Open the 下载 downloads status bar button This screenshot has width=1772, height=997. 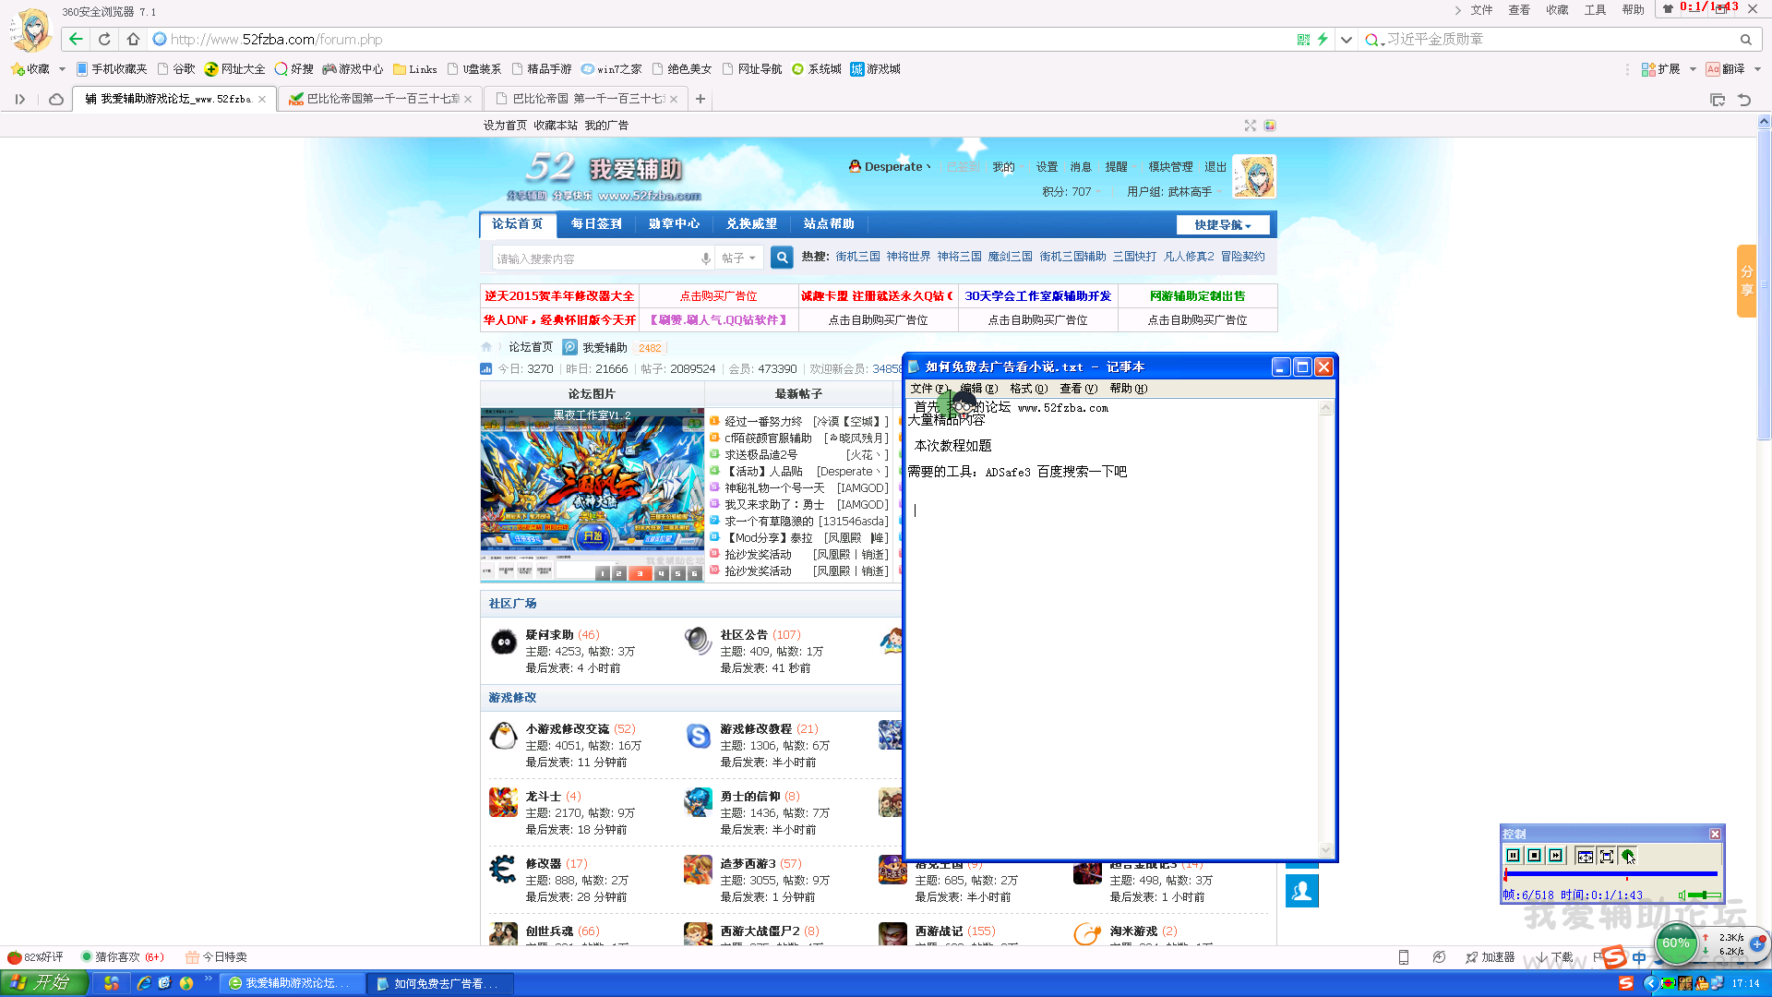(1556, 957)
